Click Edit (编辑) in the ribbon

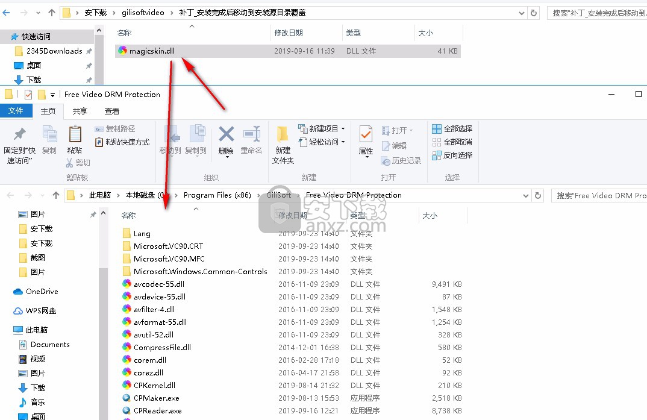[x=395, y=146]
